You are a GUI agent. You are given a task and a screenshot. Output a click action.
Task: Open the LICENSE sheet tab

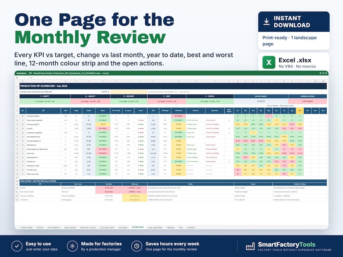[191, 228]
